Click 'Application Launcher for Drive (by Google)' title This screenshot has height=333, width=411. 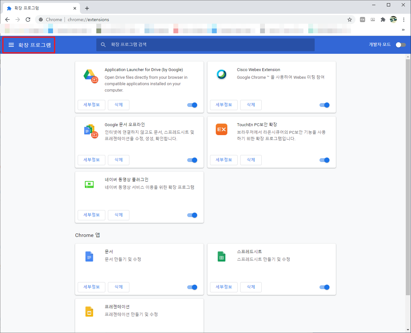click(144, 70)
